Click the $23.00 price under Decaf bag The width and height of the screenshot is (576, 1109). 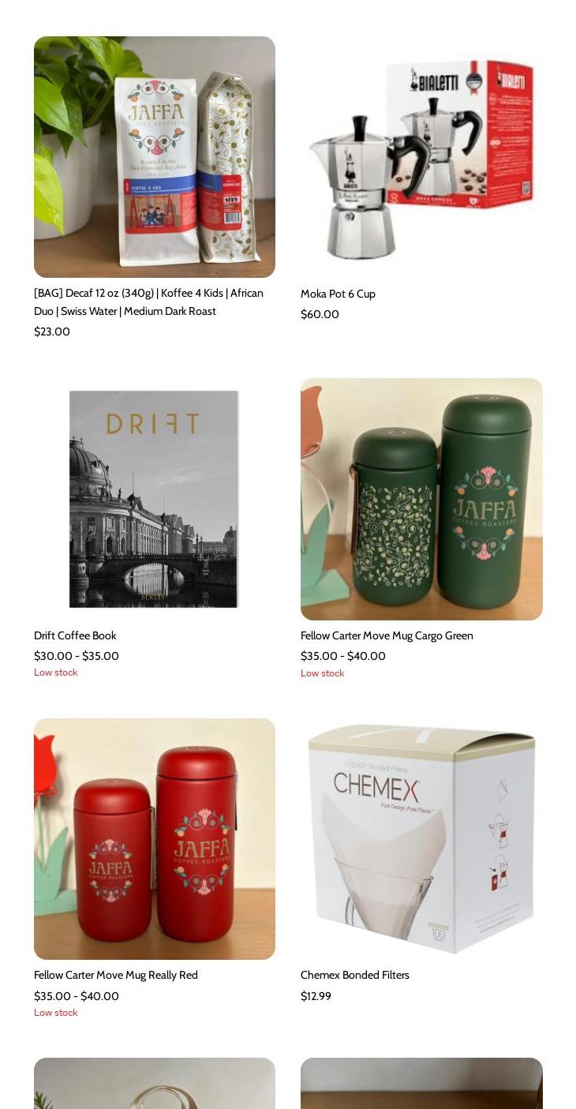click(52, 332)
